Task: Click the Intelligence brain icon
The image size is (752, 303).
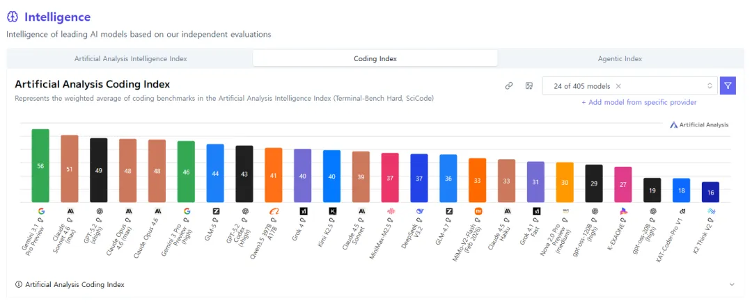Action: click(13, 17)
